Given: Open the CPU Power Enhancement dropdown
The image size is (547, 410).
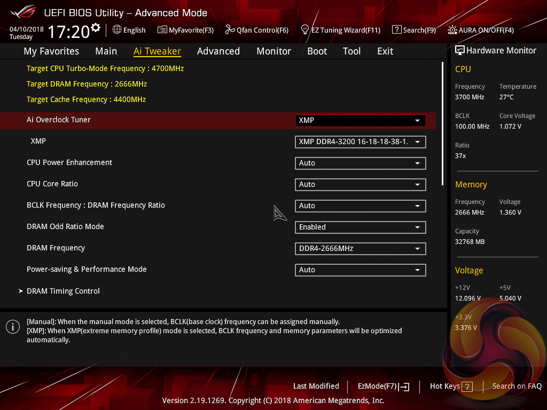Looking at the screenshot, I should (361, 163).
